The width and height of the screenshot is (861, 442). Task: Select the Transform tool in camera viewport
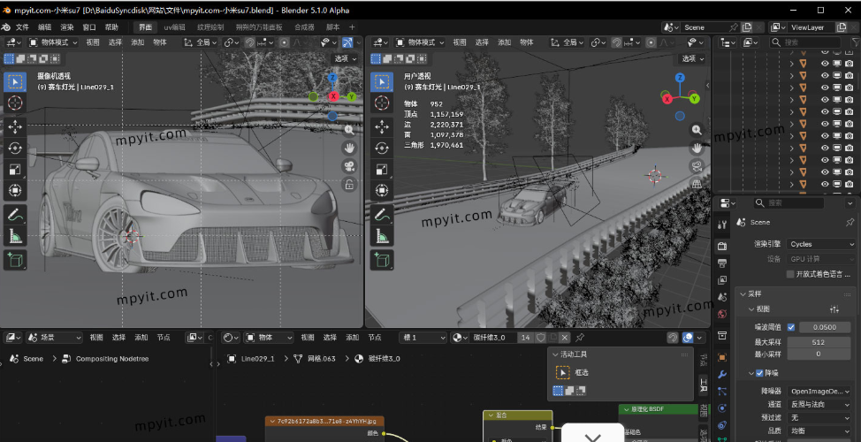click(15, 191)
